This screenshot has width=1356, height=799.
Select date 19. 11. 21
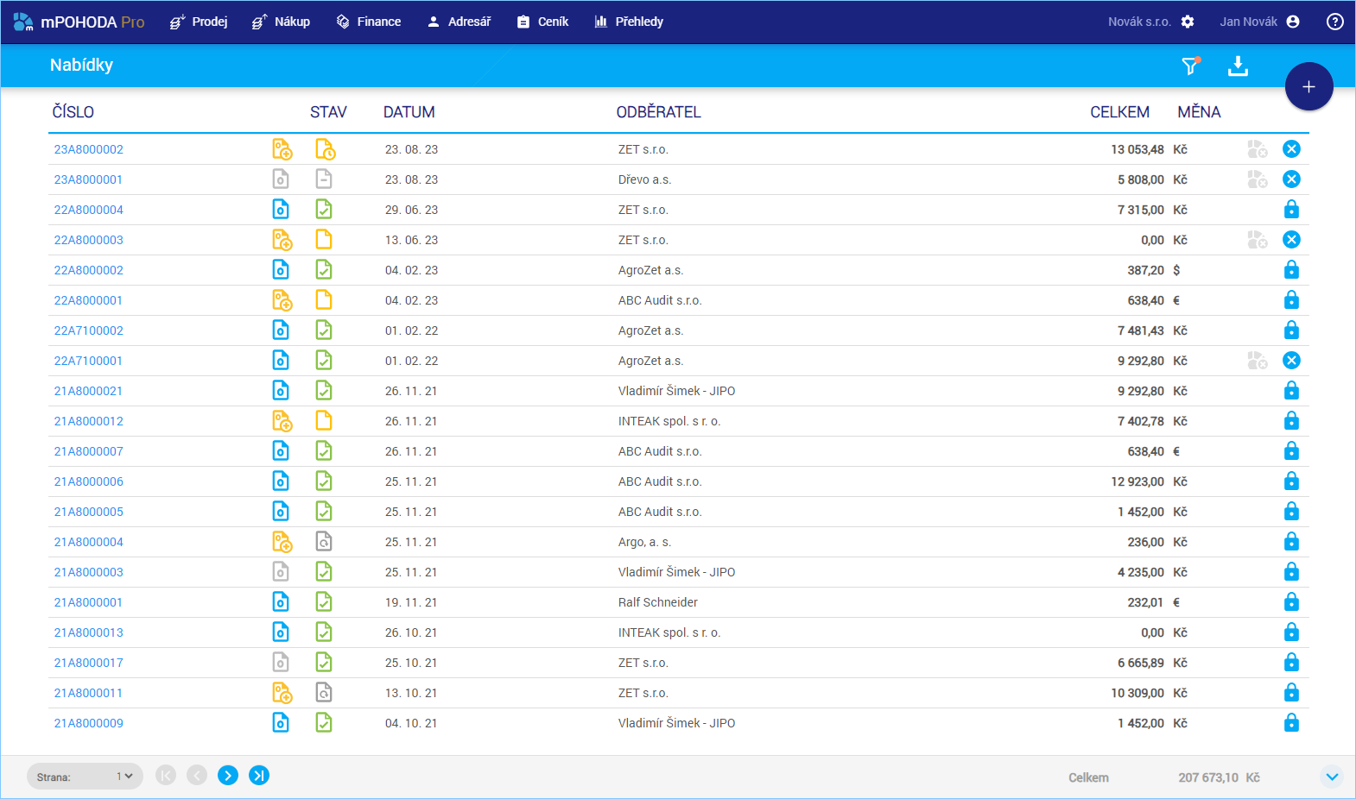point(411,602)
